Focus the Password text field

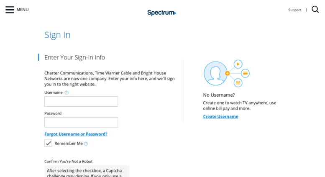click(x=81, y=122)
